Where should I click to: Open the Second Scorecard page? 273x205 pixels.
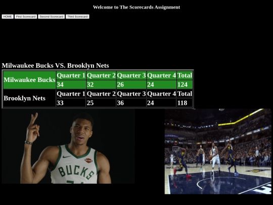[x=52, y=17]
